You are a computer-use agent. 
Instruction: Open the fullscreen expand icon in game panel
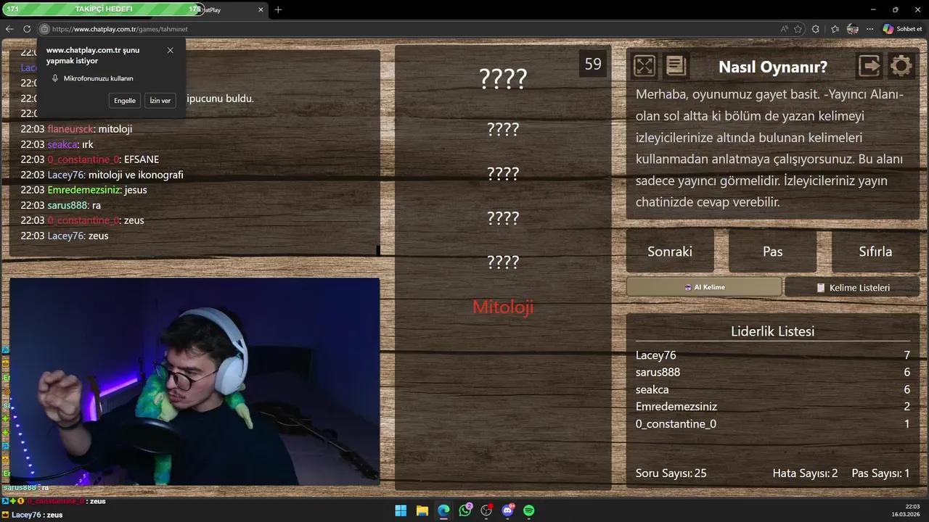644,66
